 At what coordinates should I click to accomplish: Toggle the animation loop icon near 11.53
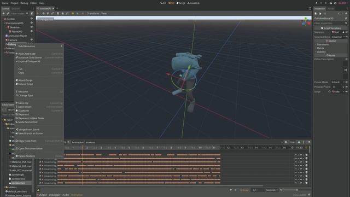(306, 148)
